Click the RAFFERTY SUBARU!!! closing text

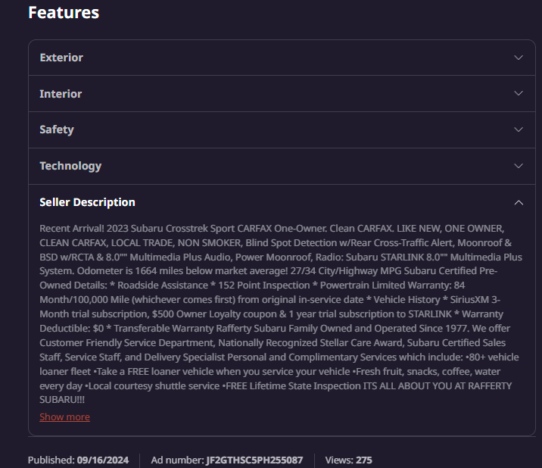pos(62,400)
